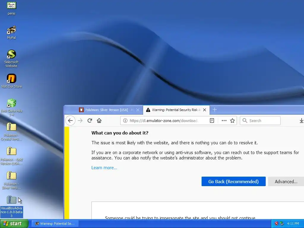Go to the browser home page
Screen dimensions: 304x228
pyautogui.click(x=99, y=121)
